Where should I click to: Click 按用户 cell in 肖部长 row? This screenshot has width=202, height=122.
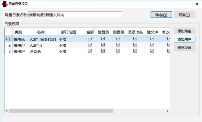click(x=21, y=51)
